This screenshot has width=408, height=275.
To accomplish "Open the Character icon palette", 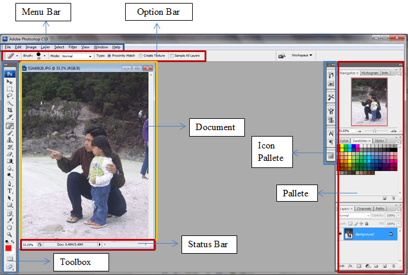I will pyautogui.click(x=331, y=134).
